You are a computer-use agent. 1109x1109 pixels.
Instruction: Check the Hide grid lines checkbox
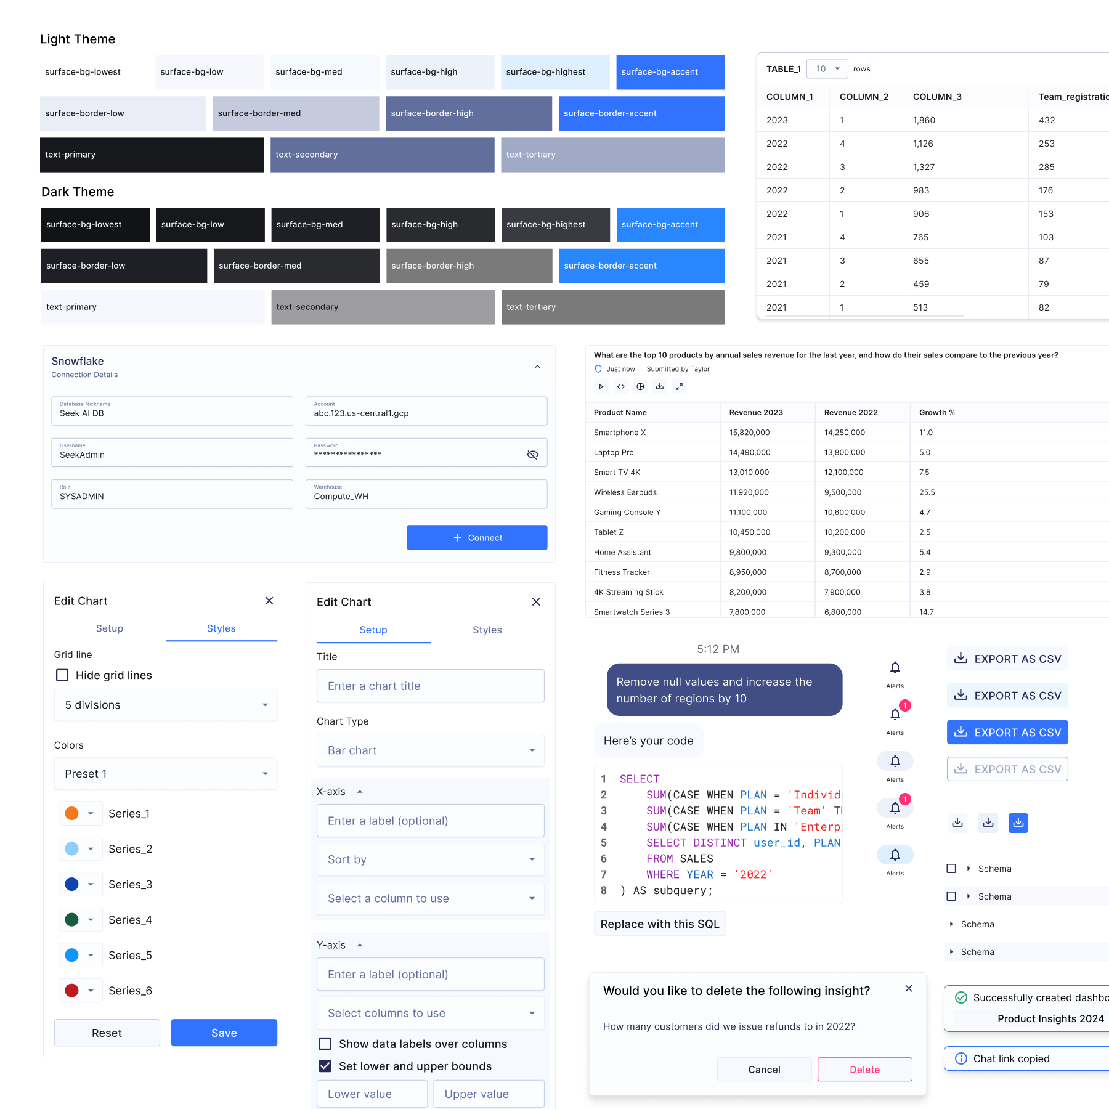(x=62, y=675)
